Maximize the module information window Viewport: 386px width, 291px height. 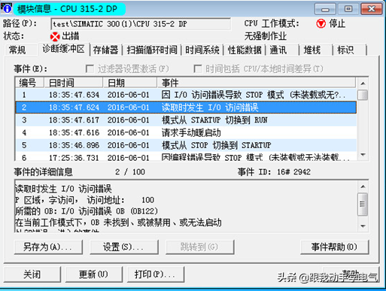[x=348, y=9]
